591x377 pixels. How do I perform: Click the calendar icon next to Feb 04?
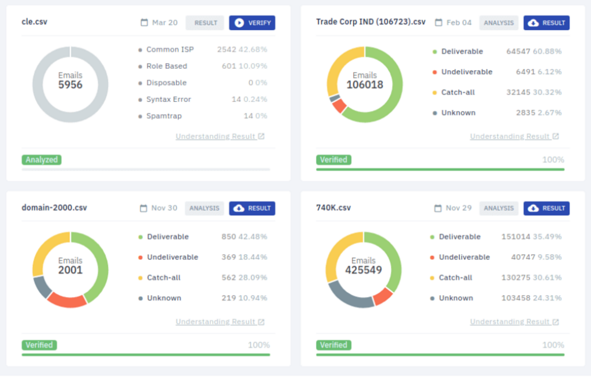point(438,22)
